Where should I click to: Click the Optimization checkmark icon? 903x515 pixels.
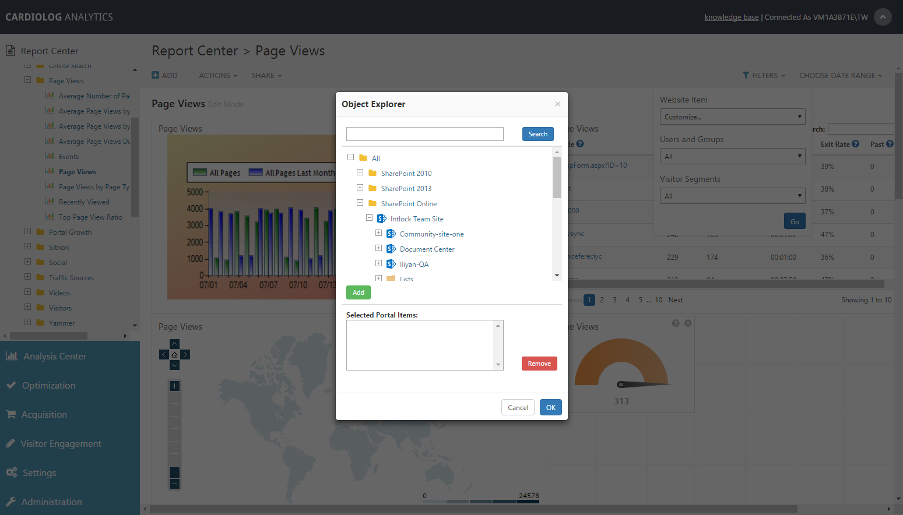[x=11, y=385]
